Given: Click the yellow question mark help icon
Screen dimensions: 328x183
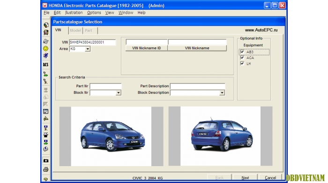Looking at the screenshot, I should [x=46, y=179].
